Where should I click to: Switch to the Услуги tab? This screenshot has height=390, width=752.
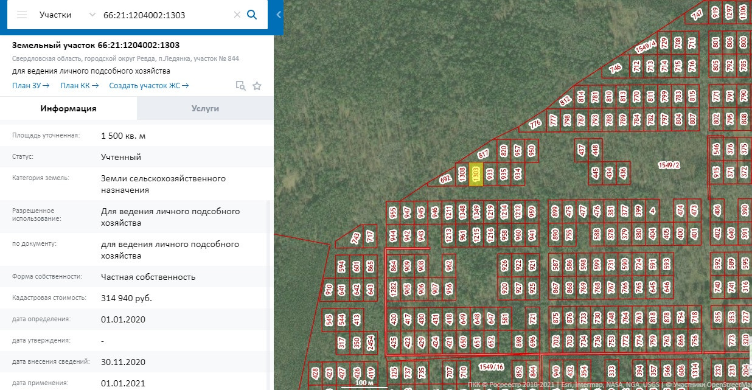[205, 108]
